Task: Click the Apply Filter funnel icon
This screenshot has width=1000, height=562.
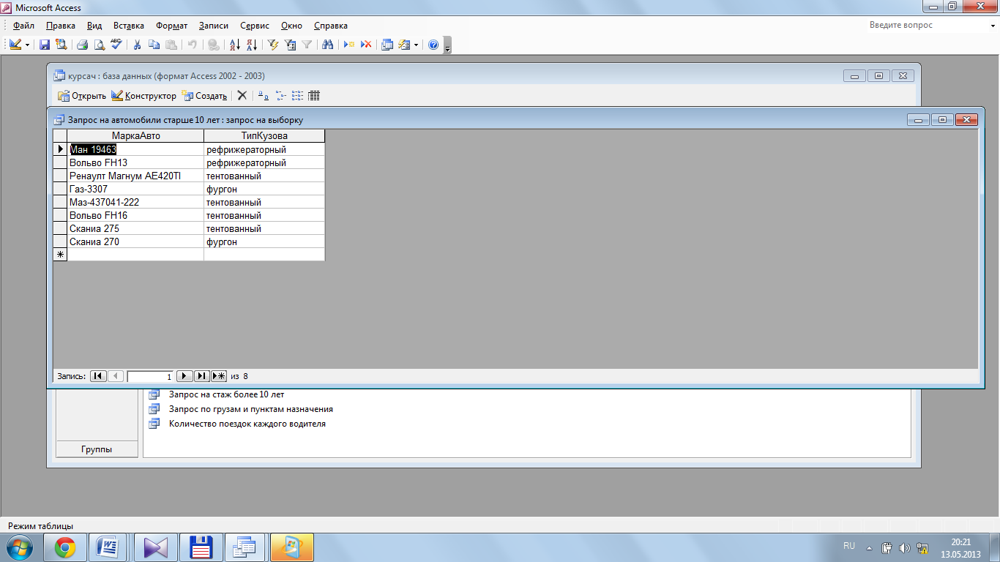Action: tap(307, 45)
